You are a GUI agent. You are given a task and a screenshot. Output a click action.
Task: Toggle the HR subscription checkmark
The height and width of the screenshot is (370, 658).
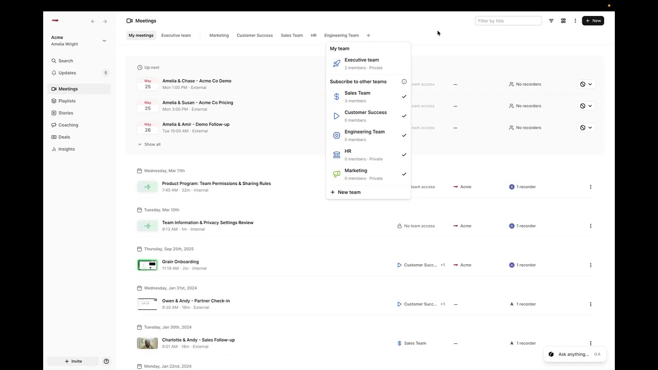404,155
